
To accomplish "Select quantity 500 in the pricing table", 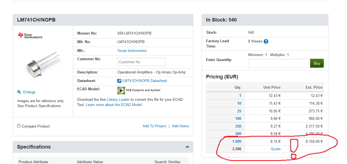I will [238, 134].
